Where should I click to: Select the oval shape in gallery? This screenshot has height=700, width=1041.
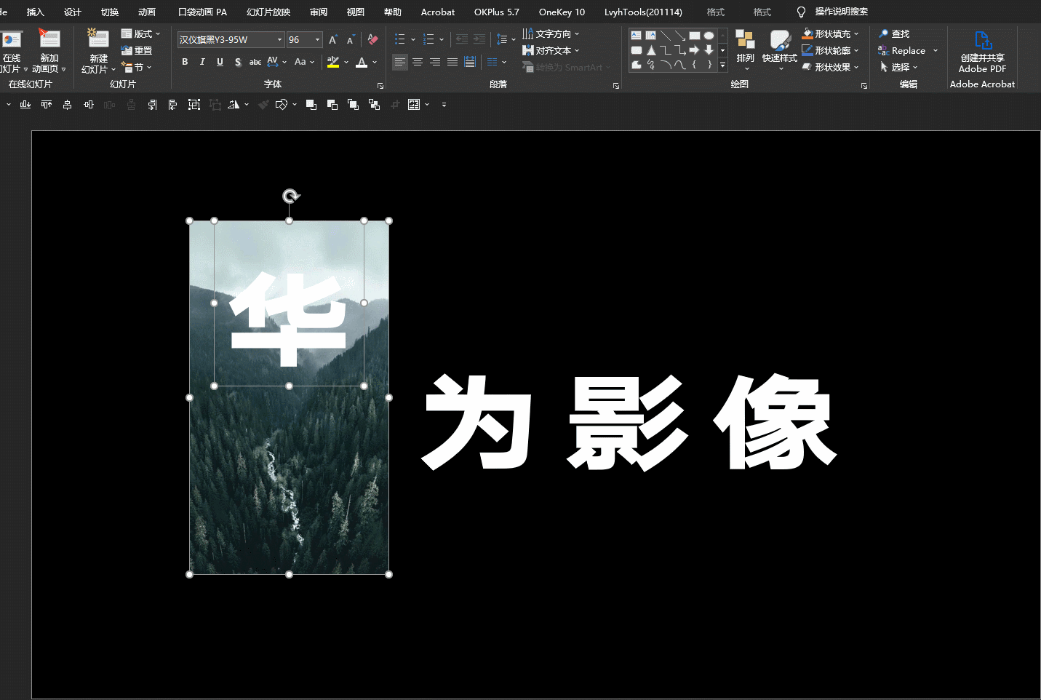pos(709,35)
